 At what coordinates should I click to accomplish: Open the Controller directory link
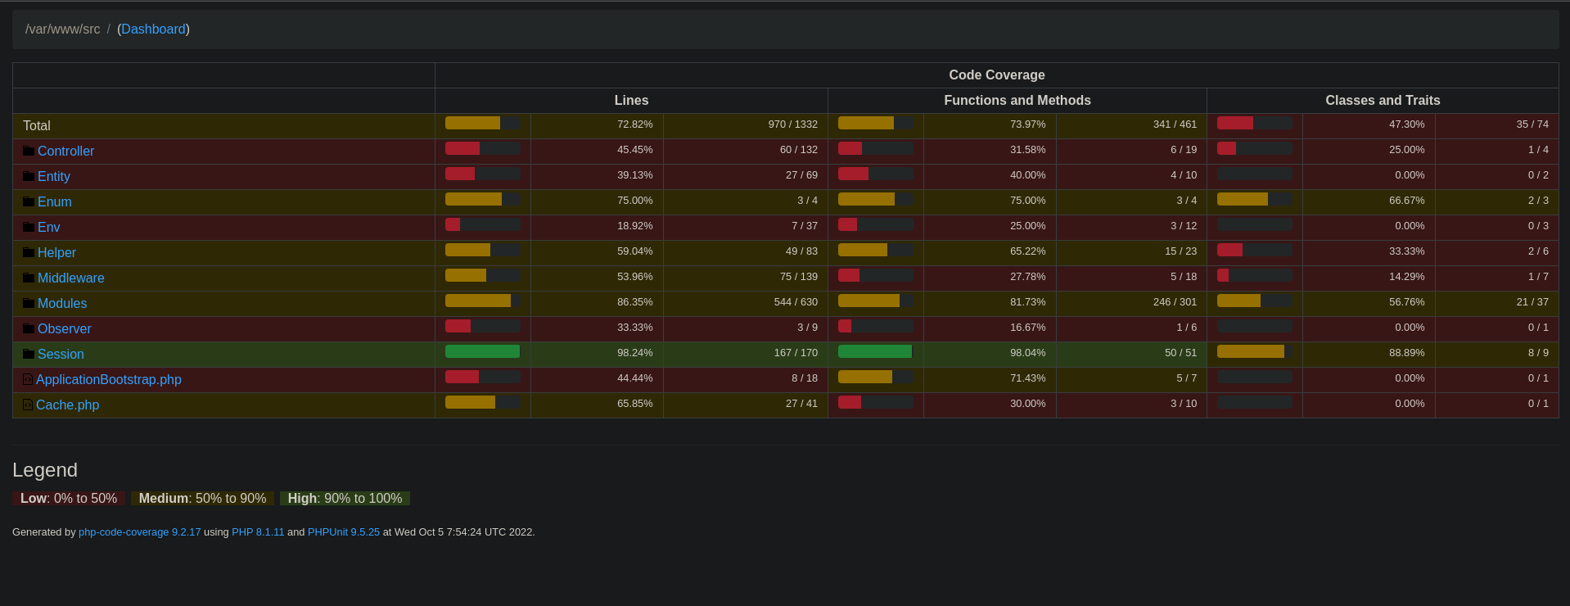65,151
